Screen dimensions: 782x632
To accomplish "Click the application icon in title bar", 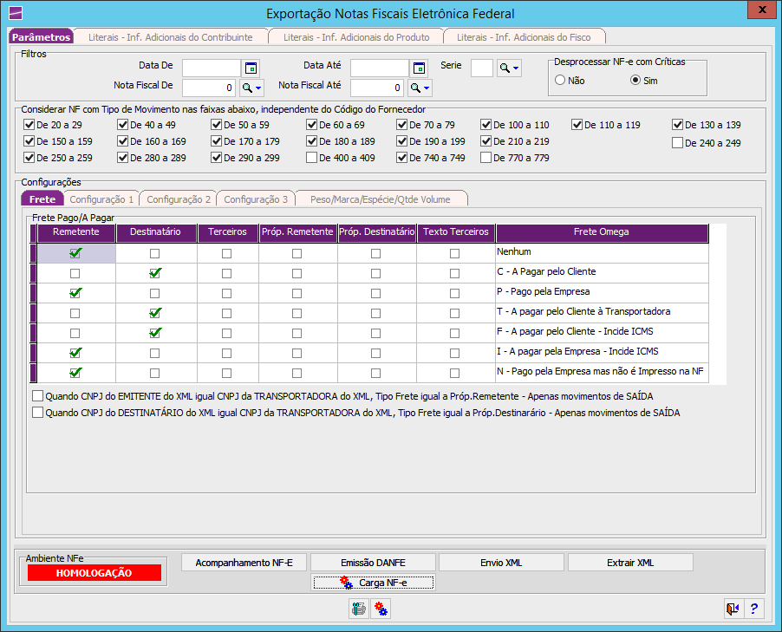I will [15, 12].
